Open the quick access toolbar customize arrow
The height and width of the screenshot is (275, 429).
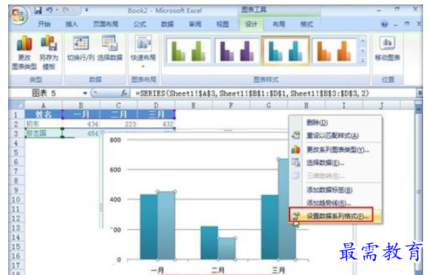pyautogui.click(x=86, y=10)
